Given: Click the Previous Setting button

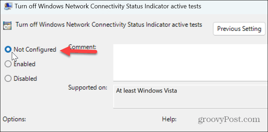Looking at the screenshot, I should [x=239, y=29].
